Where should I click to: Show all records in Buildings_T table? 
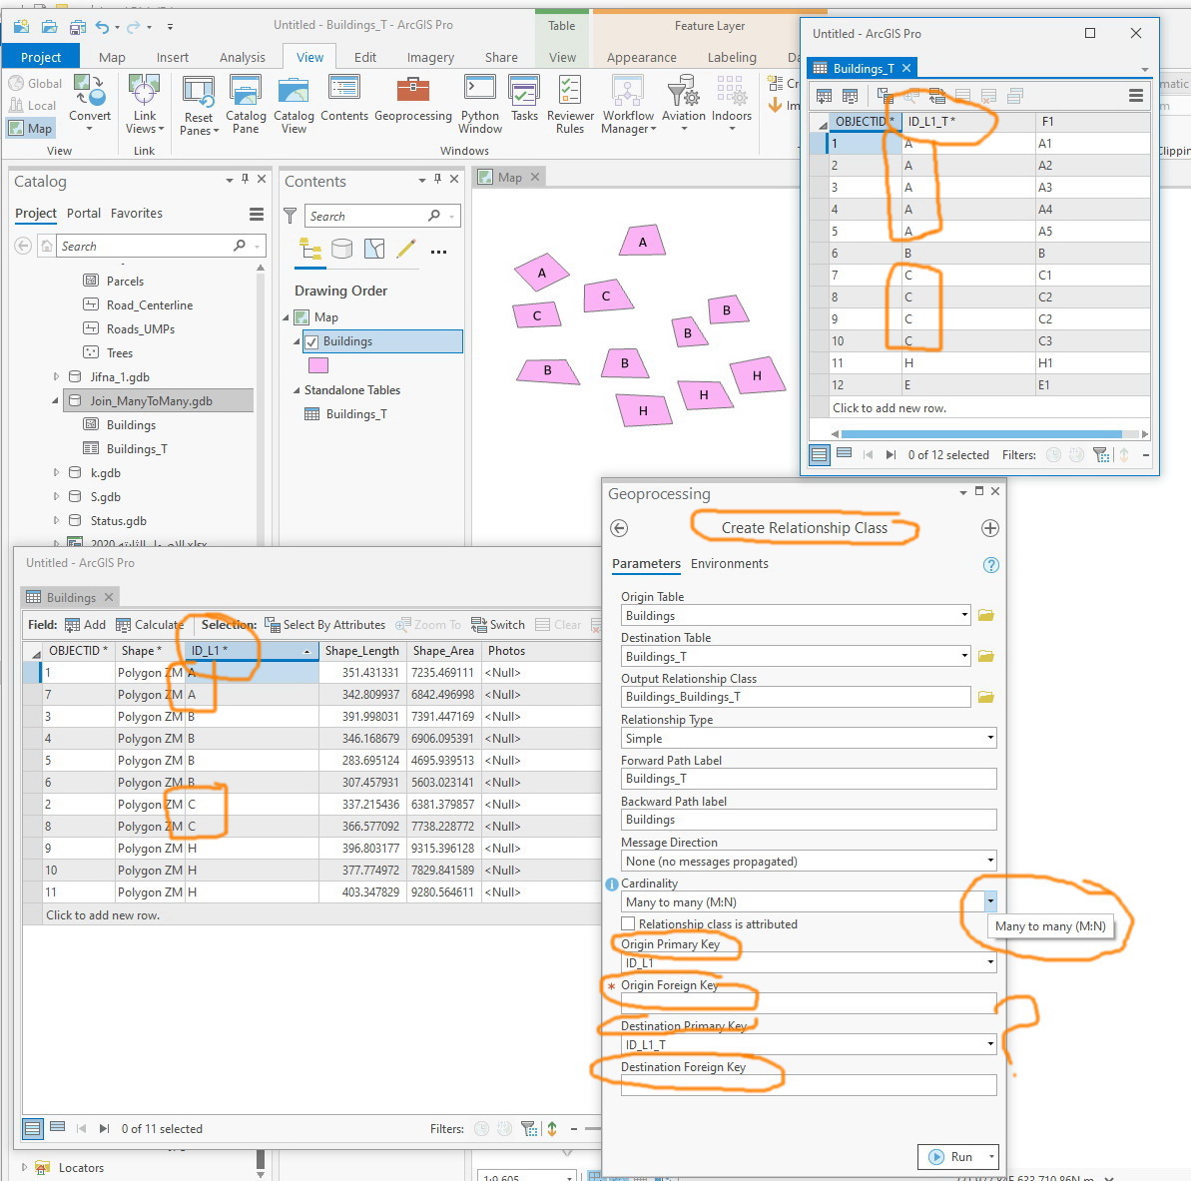tap(820, 455)
